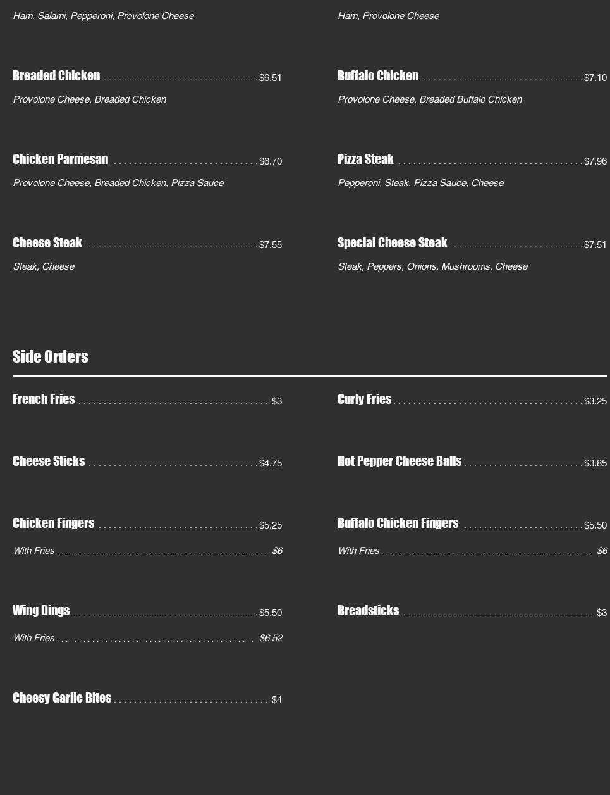Viewport: 610px width, 795px height.
Task: Click the Side Orders section heading
Action: tap(51, 357)
